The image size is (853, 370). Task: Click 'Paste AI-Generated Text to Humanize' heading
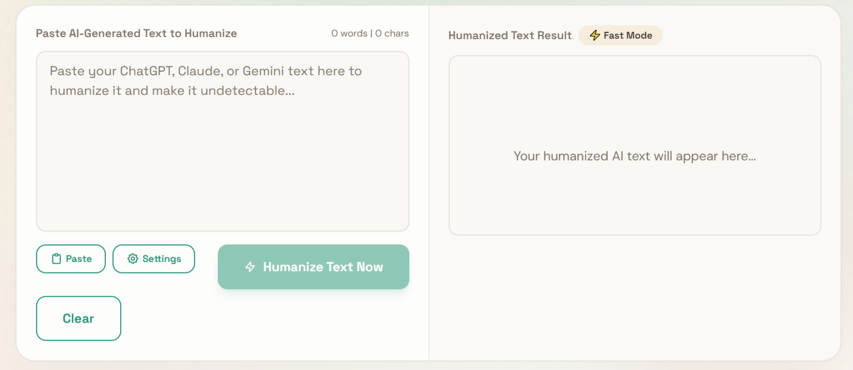(x=136, y=34)
